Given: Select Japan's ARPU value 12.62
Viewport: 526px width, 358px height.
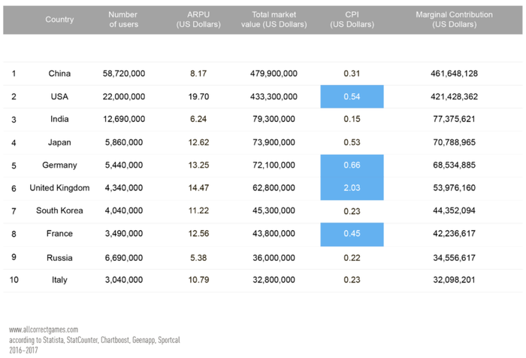Looking at the screenshot, I should [x=198, y=142].
